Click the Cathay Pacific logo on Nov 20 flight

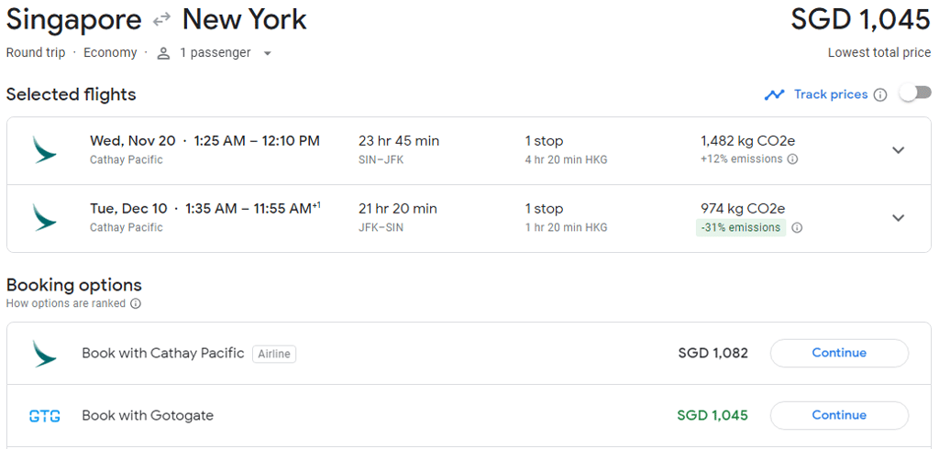pos(44,149)
